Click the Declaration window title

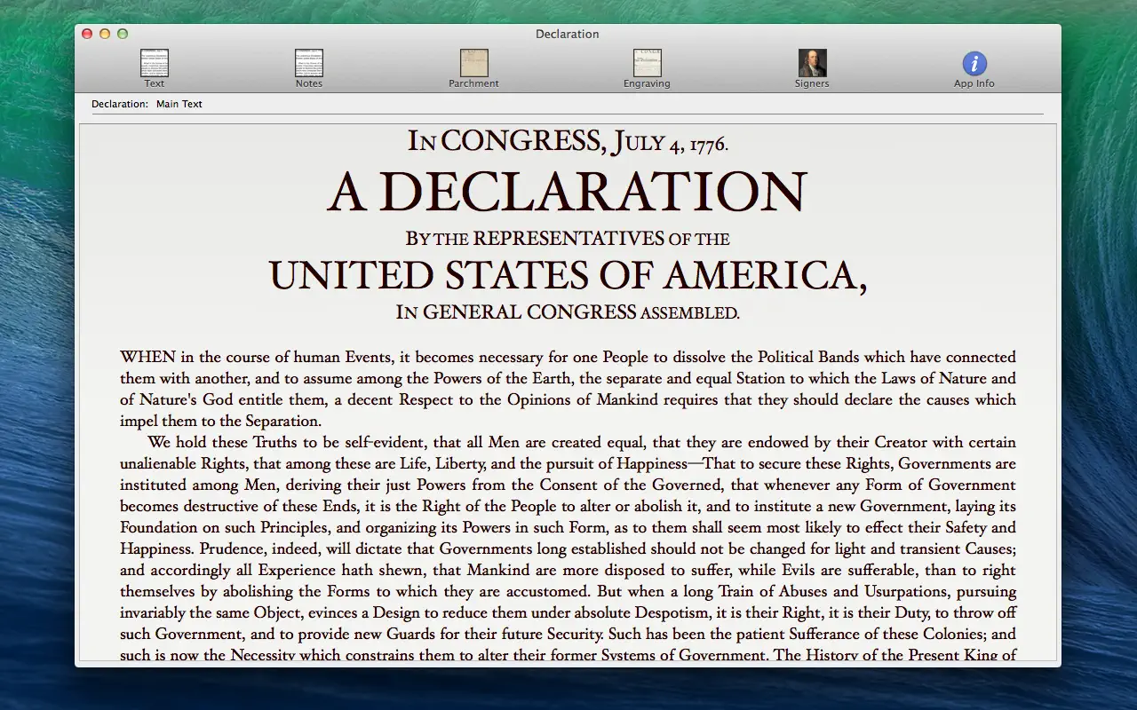point(567,34)
